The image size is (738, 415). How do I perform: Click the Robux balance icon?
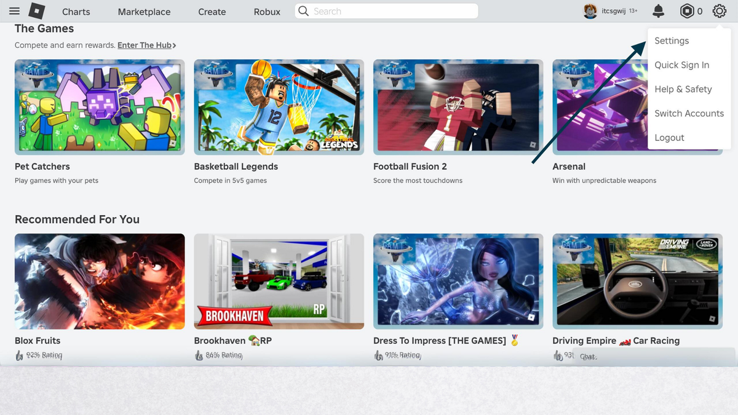(686, 11)
